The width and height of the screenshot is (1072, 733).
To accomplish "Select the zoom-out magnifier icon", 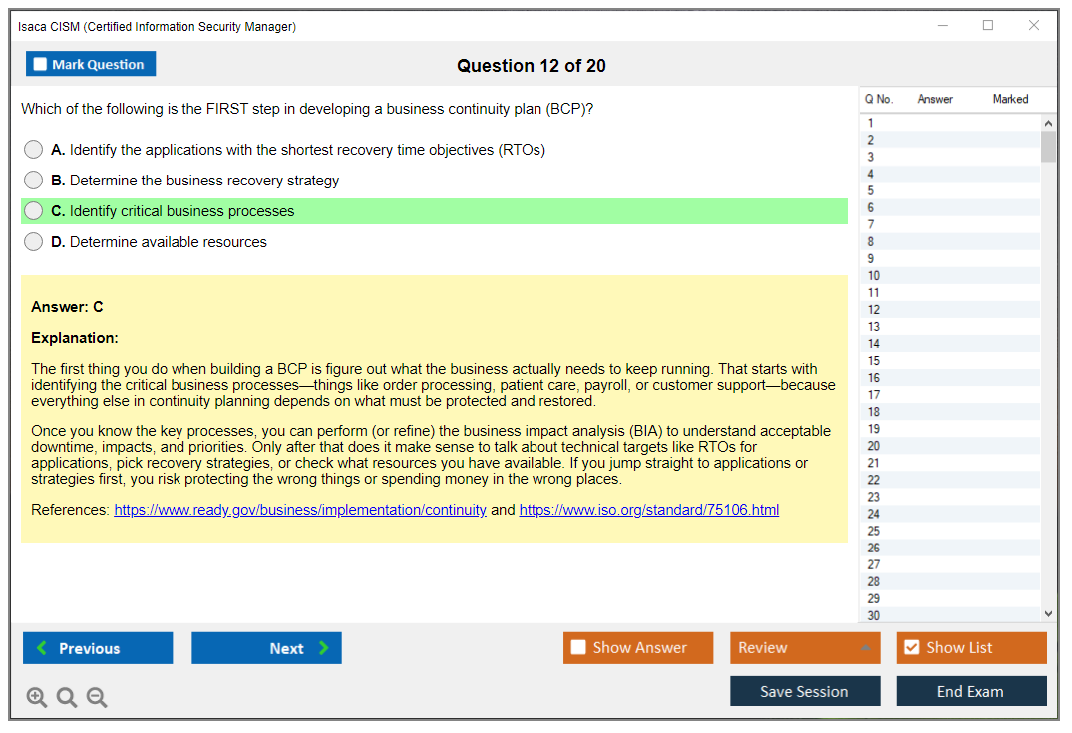I will pos(96,697).
